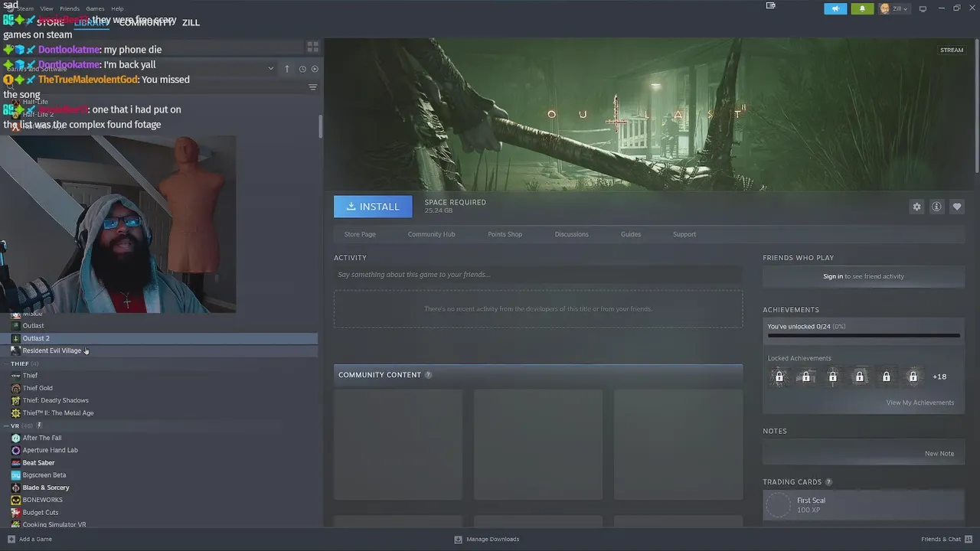Screen dimensions: 980x551
Task: Click the Add a Game plus icon
Action: [11, 539]
